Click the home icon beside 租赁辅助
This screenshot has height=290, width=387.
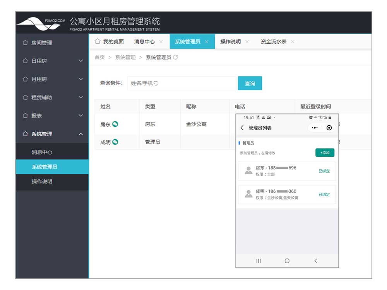[25, 97]
